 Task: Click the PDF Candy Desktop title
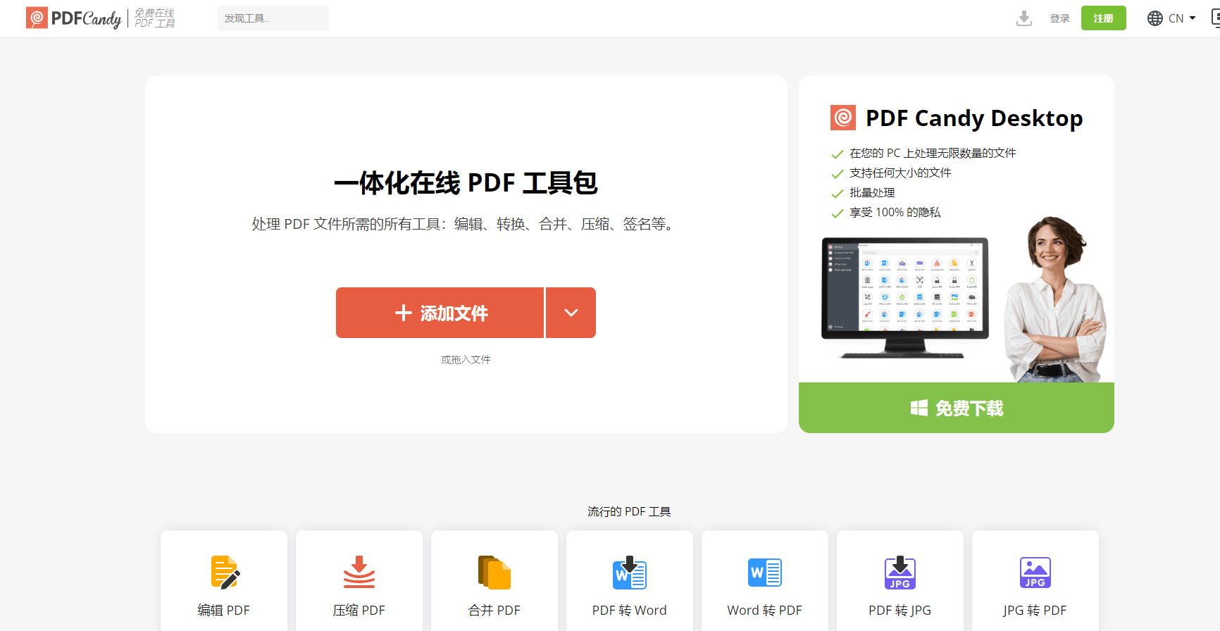[x=974, y=118]
